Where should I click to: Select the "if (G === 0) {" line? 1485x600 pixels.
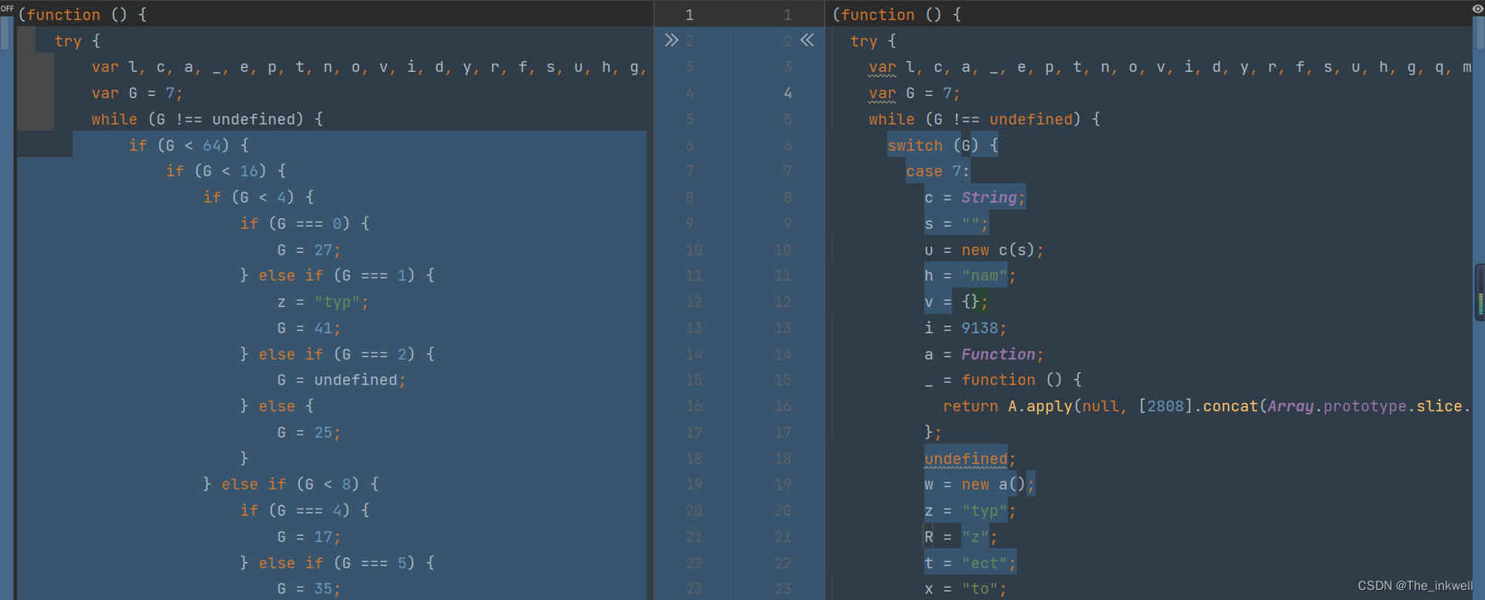[305, 223]
